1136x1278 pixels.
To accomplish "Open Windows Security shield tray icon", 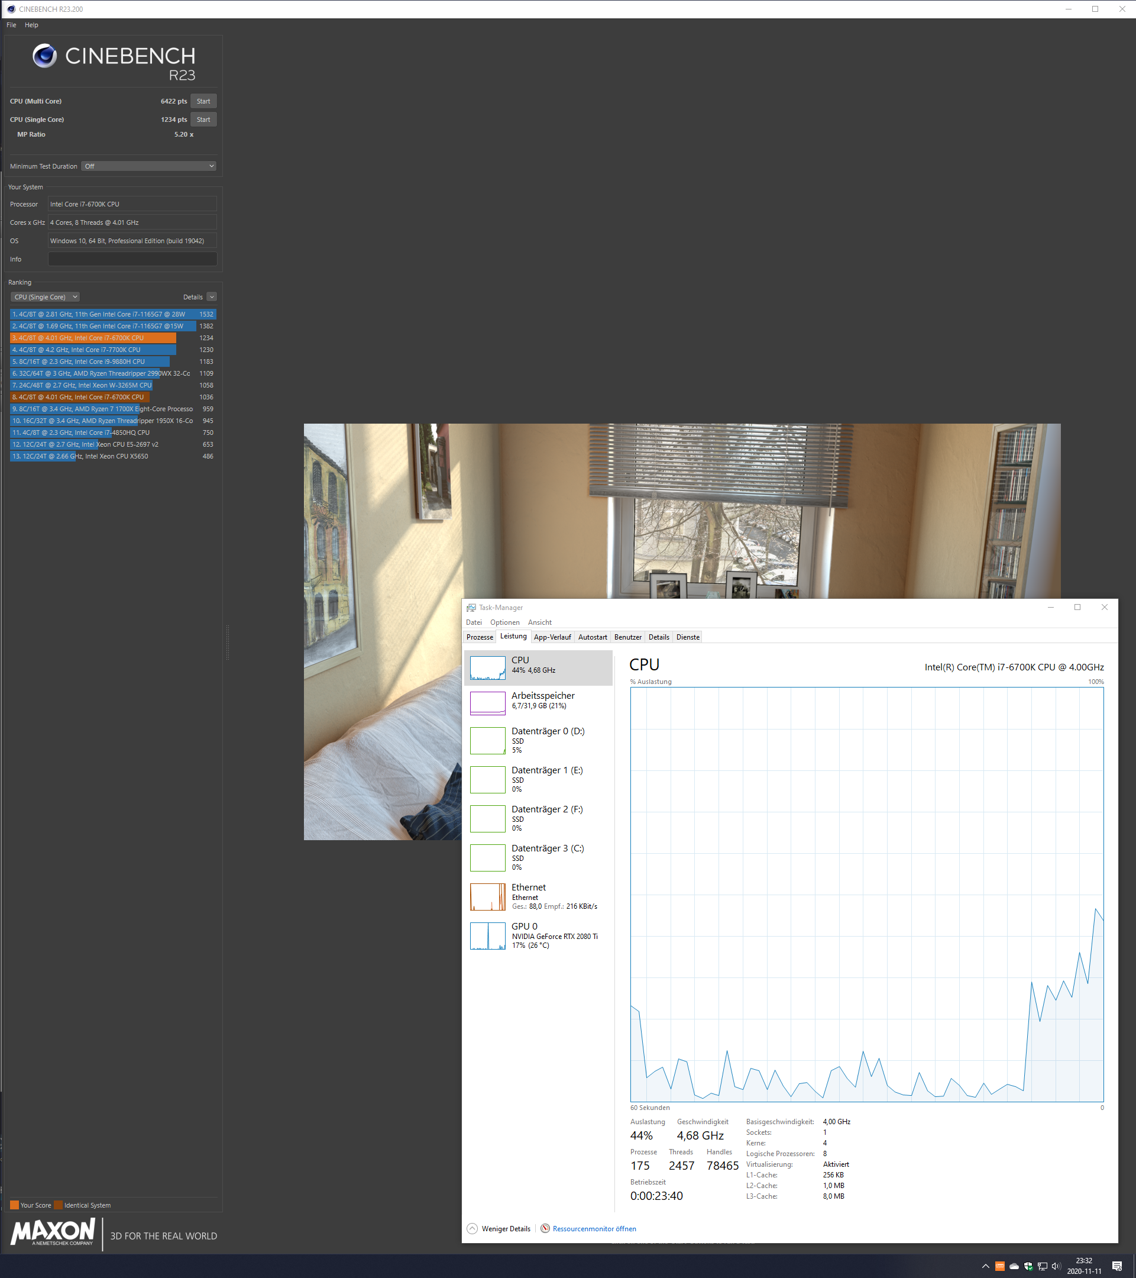I will 1028,1266.
